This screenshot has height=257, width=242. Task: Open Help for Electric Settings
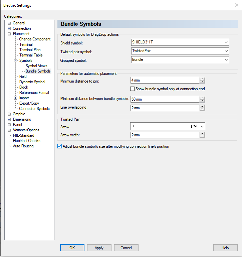click(x=225, y=248)
